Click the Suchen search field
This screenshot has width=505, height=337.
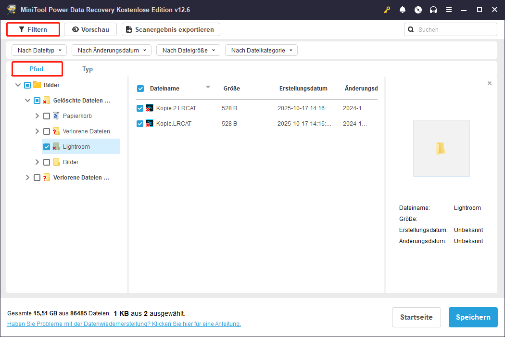[x=455, y=30]
